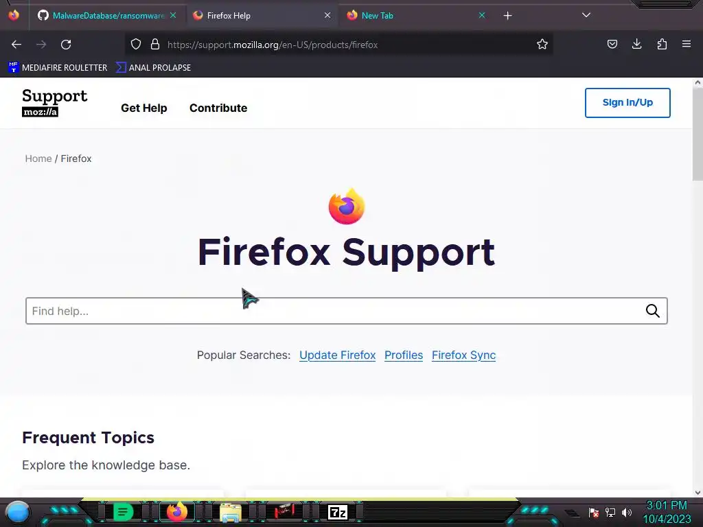Screen dimensions: 703x527
Task: Save page to Pocket
Action: click(612, 44)
